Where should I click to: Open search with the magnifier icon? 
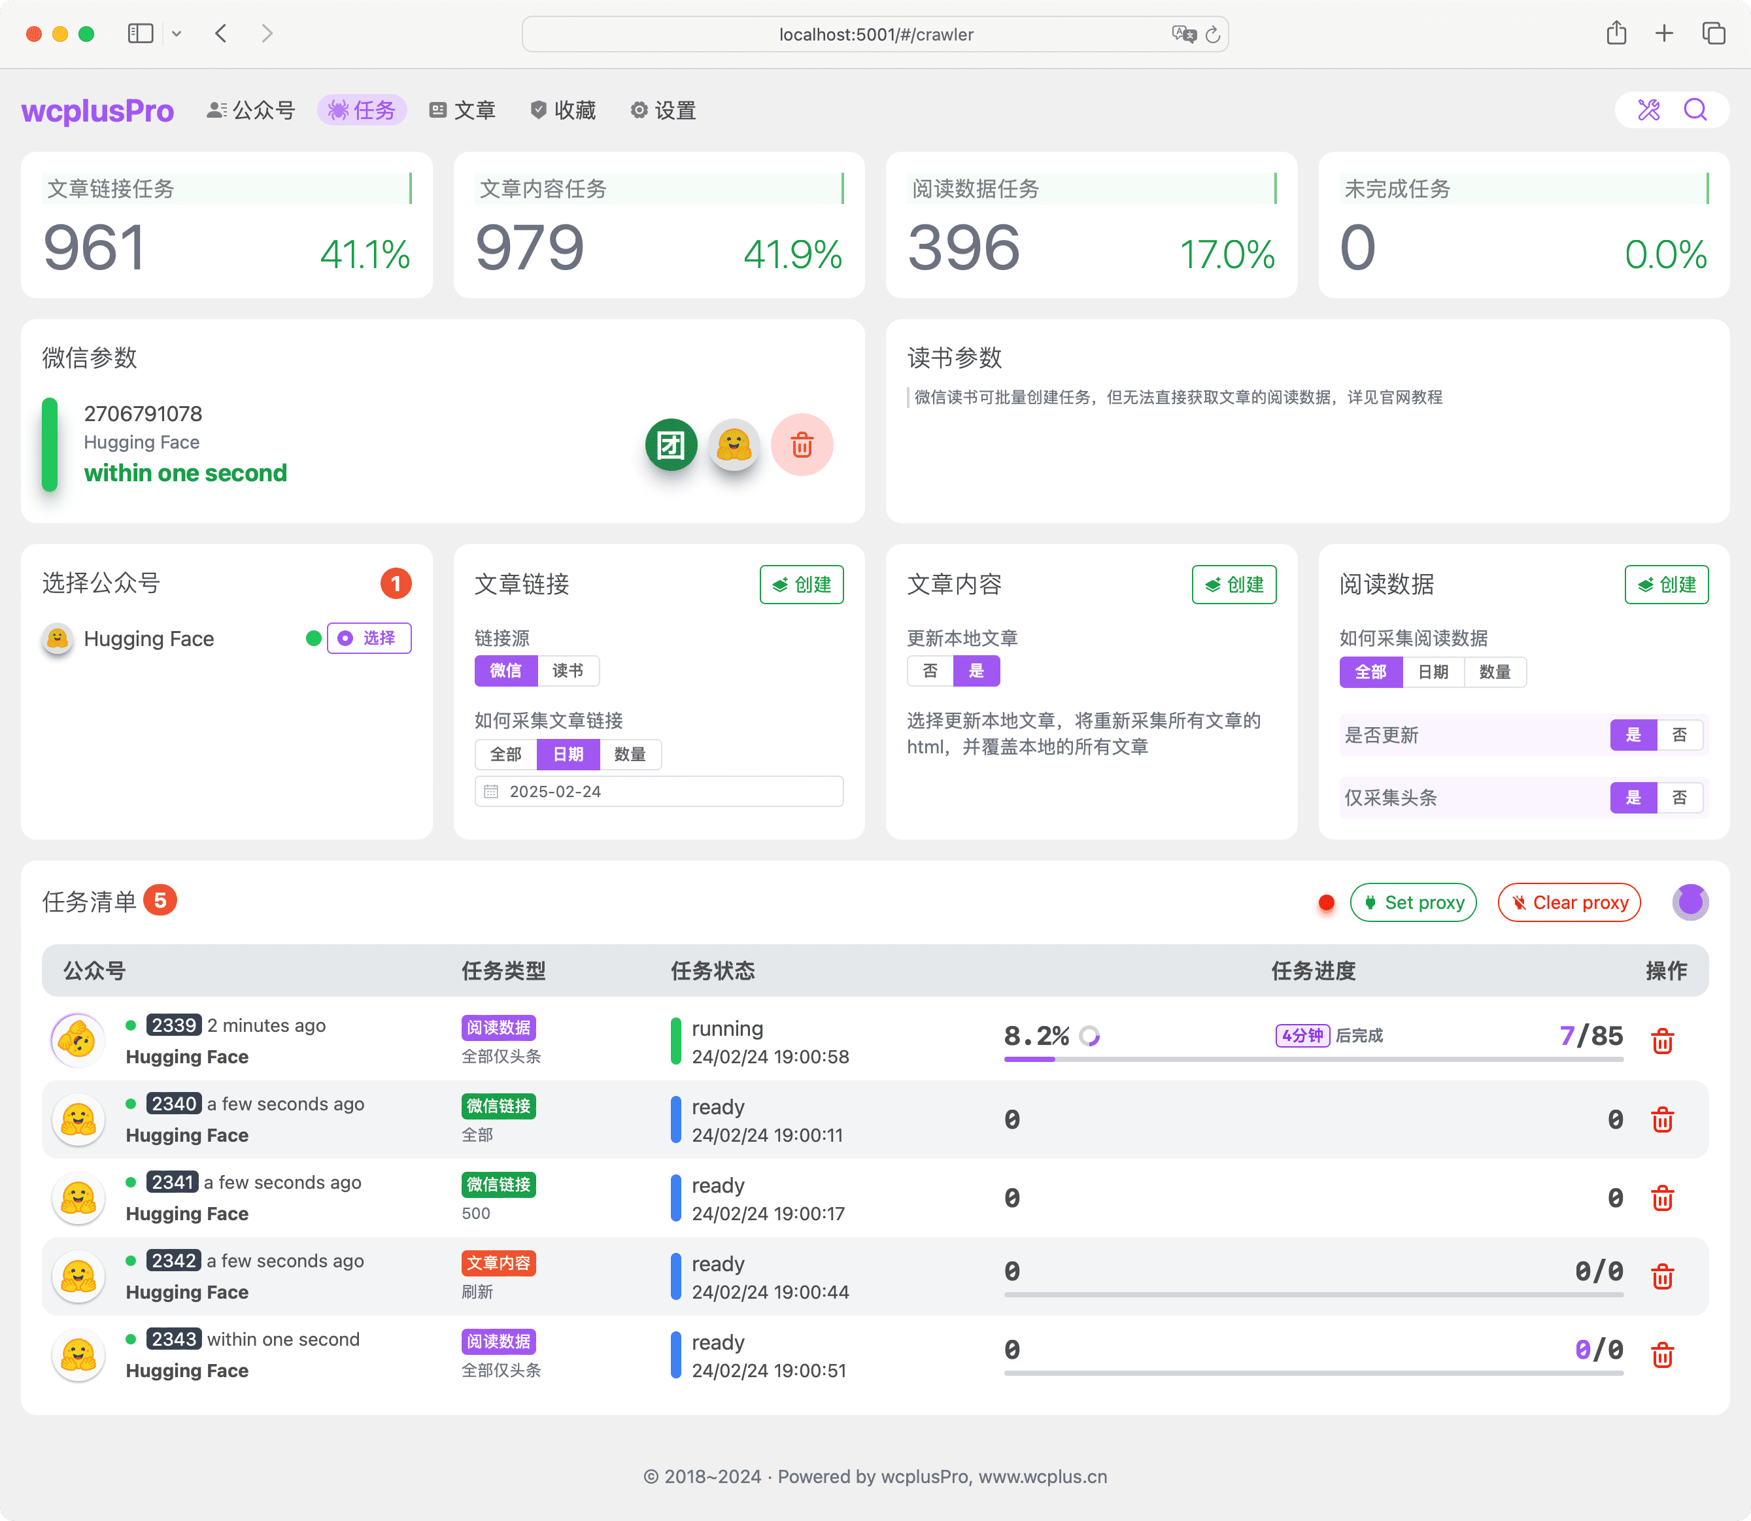(1696, 109)
